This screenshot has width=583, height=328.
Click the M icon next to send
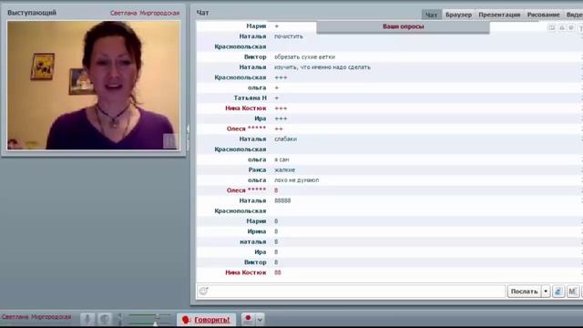pos(573,292)
